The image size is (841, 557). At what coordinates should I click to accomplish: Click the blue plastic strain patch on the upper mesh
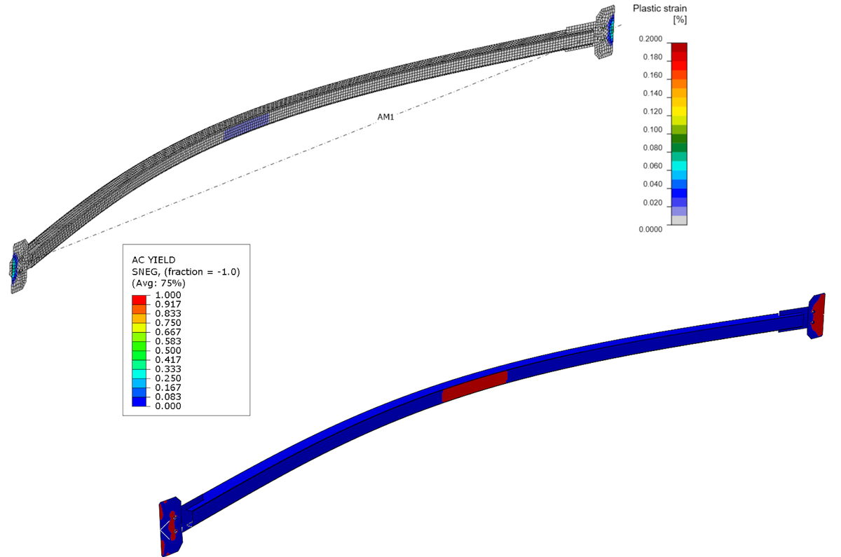(x=245, y=128)
